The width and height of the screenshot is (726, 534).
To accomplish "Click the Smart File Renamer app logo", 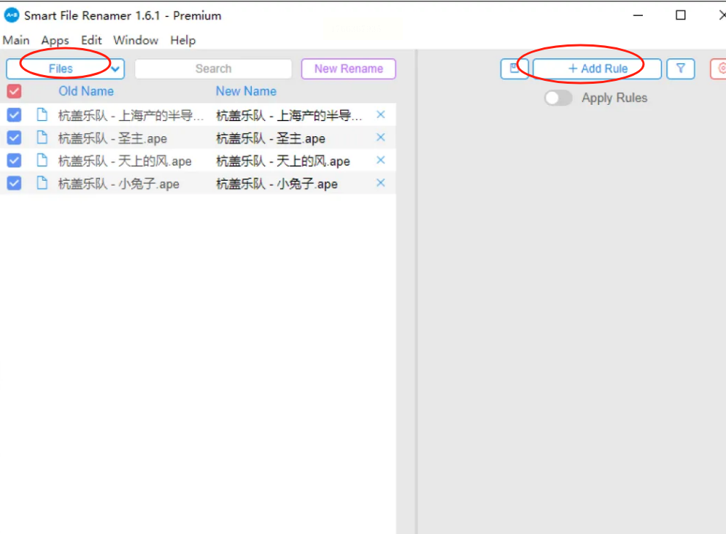I will tap(12, 15).
